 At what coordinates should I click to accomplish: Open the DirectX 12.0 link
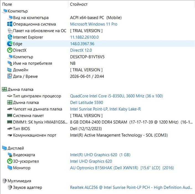[x=81, y=50]
